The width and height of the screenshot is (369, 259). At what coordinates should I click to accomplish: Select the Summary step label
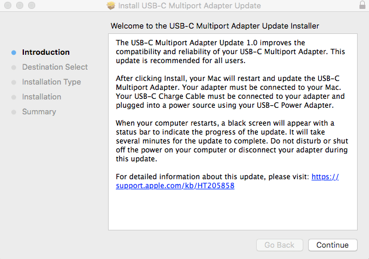(x=39, y=112)
